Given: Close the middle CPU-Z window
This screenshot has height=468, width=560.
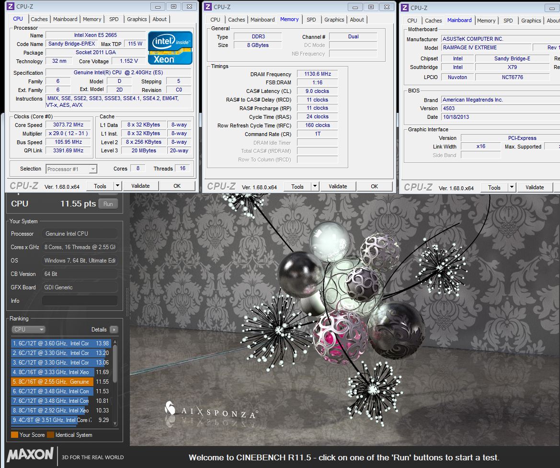Looking at the screenshot, I should [387, 7].
